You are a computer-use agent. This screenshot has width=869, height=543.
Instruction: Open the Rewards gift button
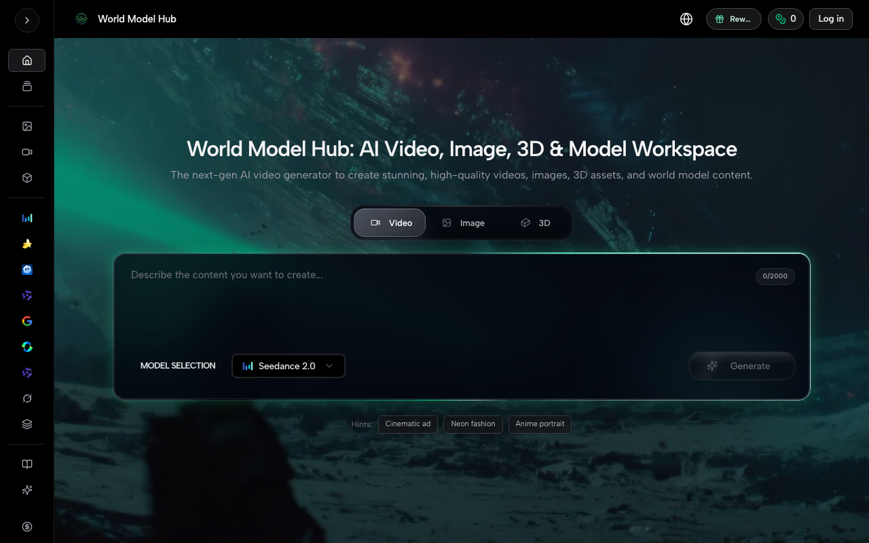tap(734, 19)
